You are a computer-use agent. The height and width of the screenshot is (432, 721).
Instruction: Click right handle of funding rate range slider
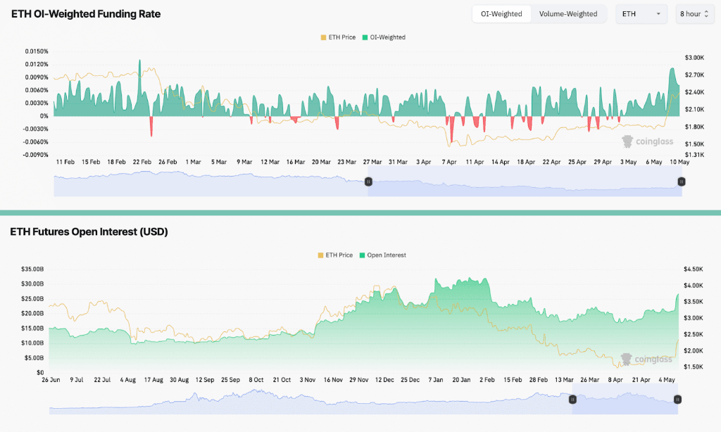pyautogui.click(x=681, y=182)
